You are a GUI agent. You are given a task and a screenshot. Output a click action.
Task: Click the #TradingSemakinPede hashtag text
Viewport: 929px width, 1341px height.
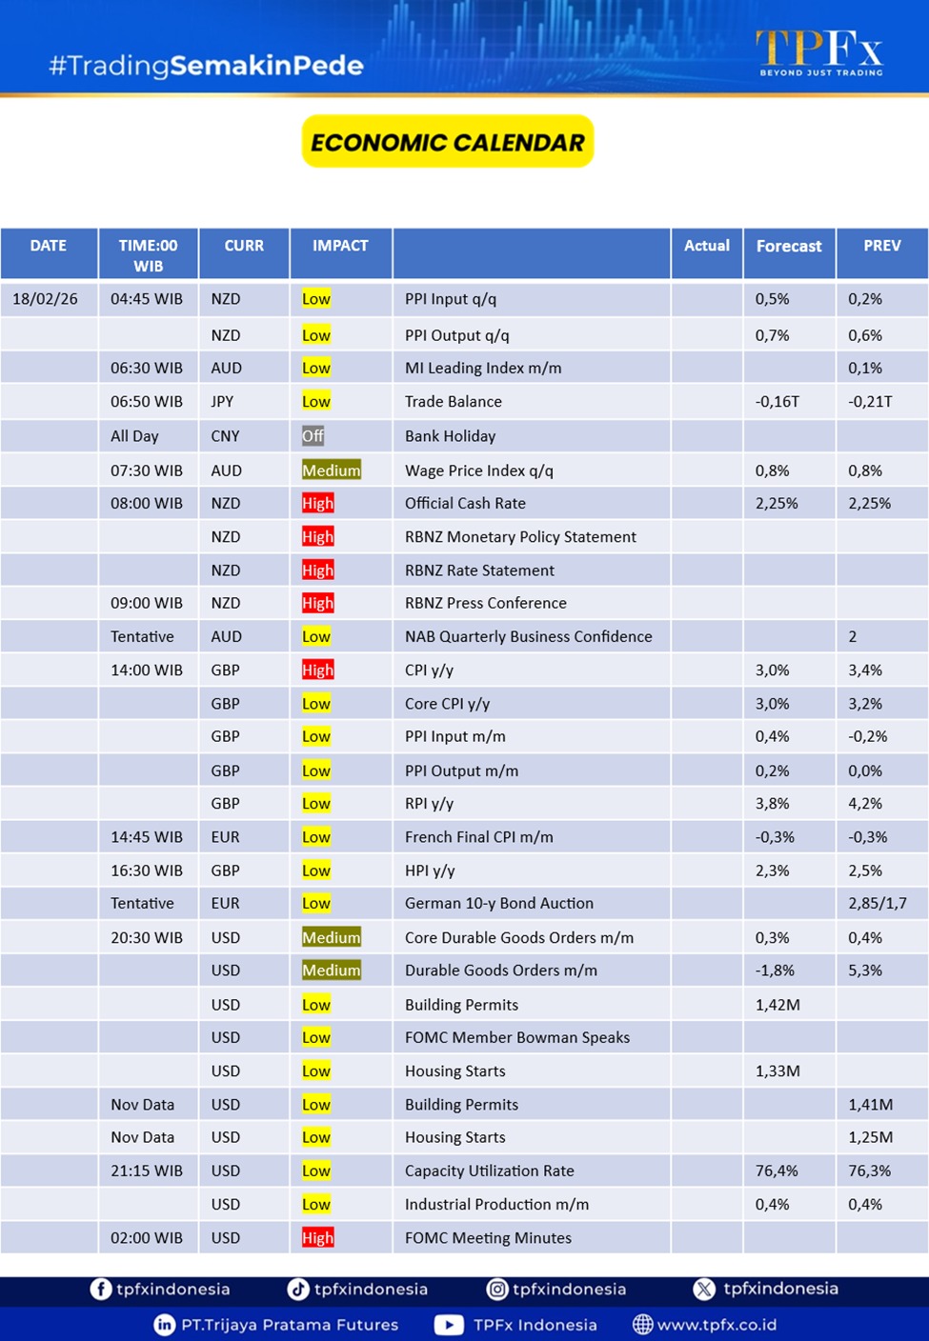[x=206, y=66]
